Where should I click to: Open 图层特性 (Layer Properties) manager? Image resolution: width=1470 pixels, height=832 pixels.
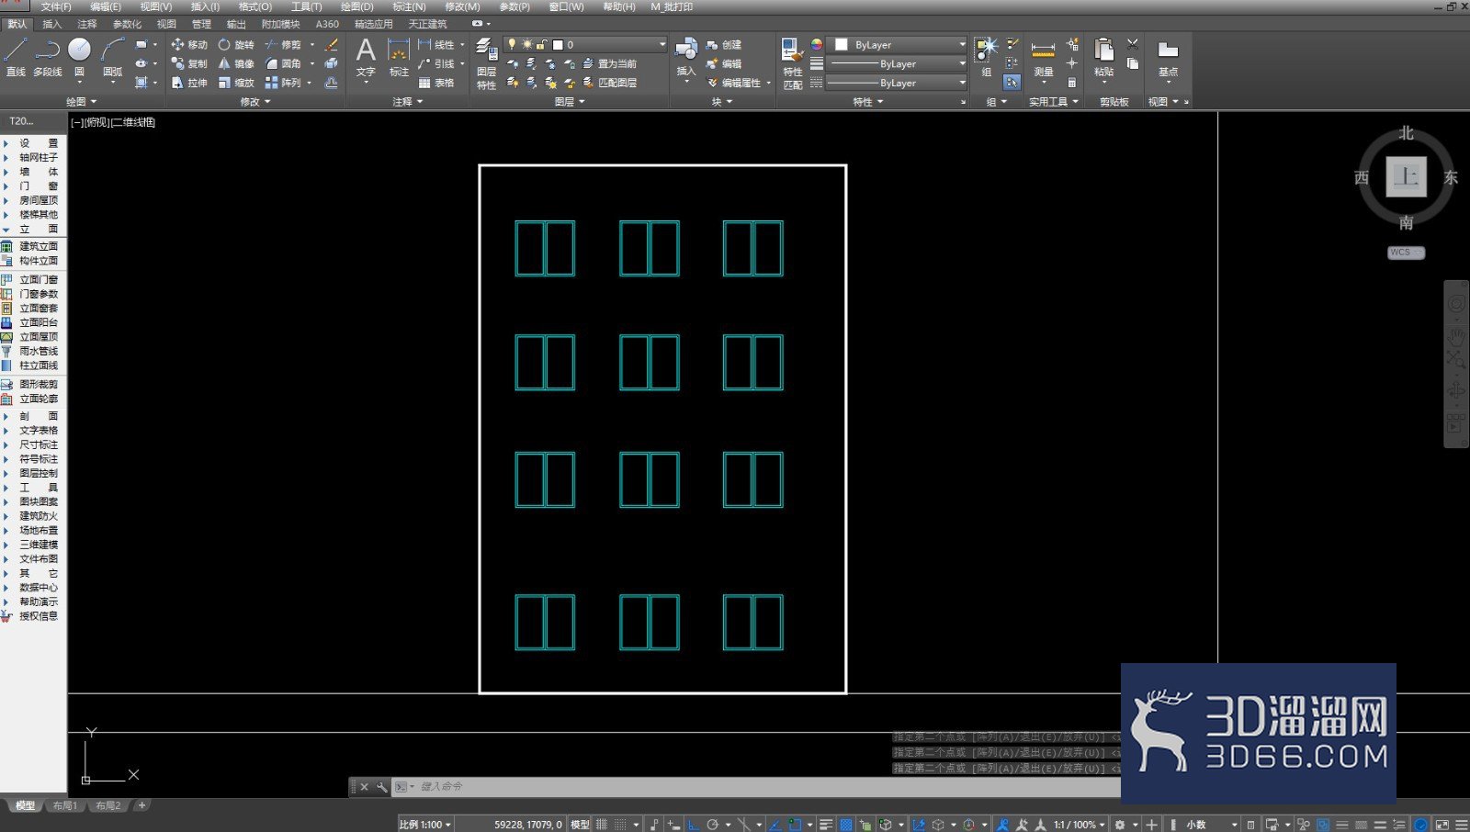tap(486, 63)
